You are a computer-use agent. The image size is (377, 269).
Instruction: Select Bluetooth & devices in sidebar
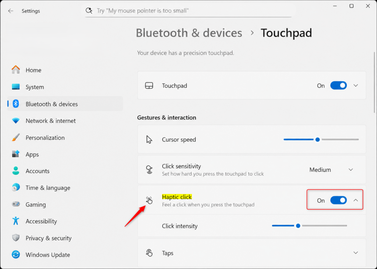coord(65,104)
